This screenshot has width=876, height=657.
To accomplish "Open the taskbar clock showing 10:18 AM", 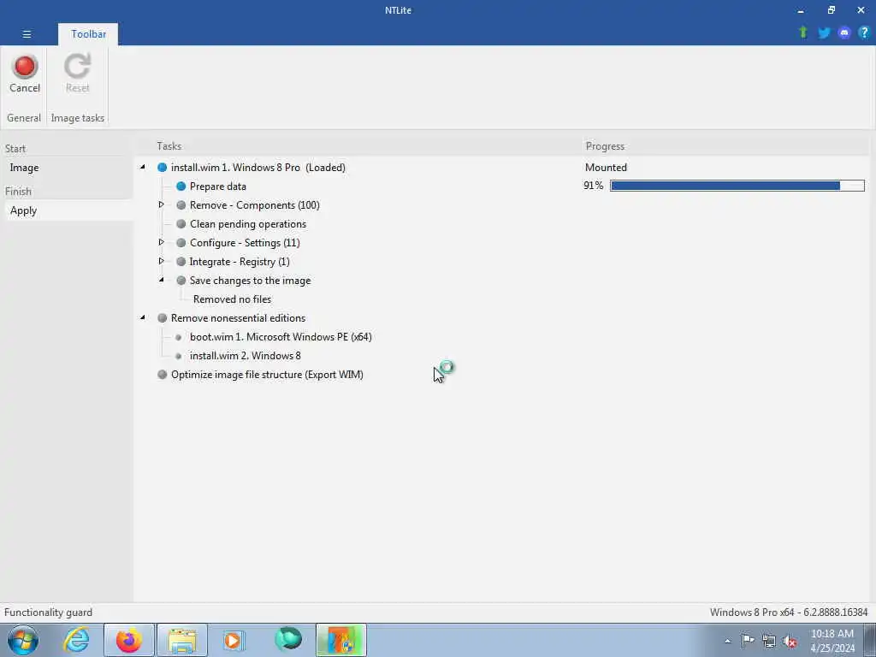I will click(x=832, y=641).
